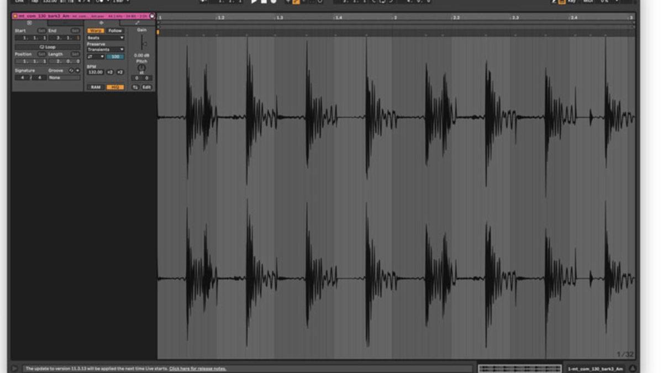
Task: Click the Edit sample button
Action: 146,87
